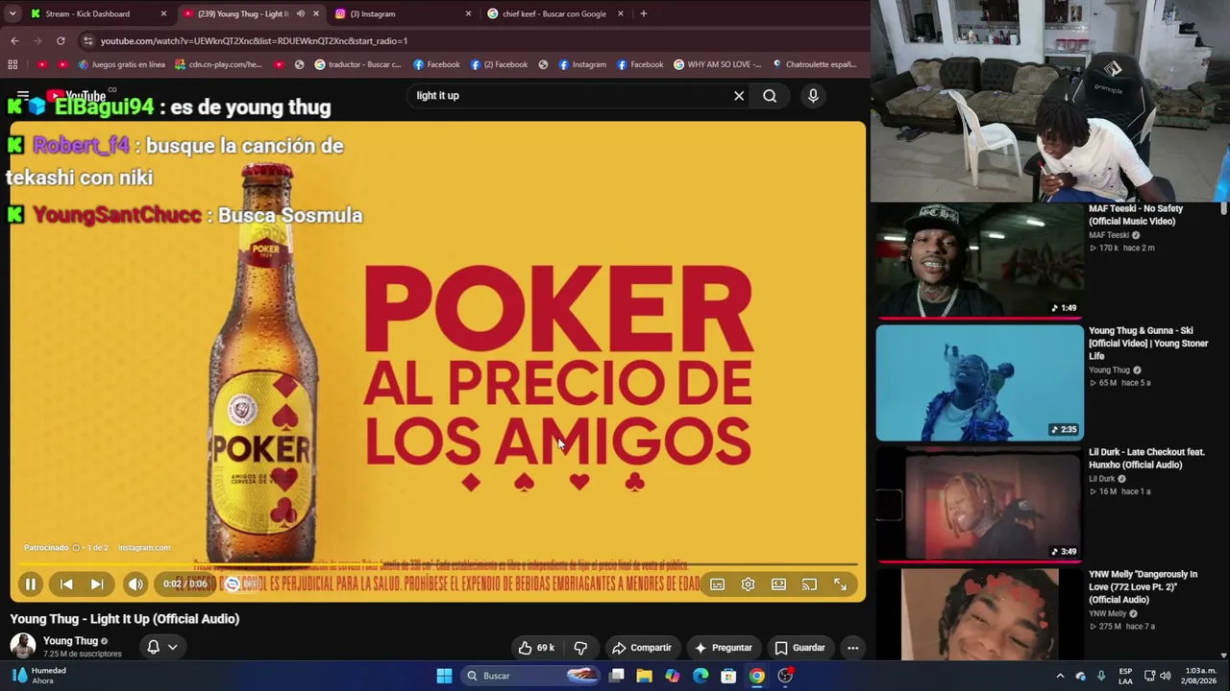
Task: Open the browser apps grid shortcut
Action: [12, 64]
